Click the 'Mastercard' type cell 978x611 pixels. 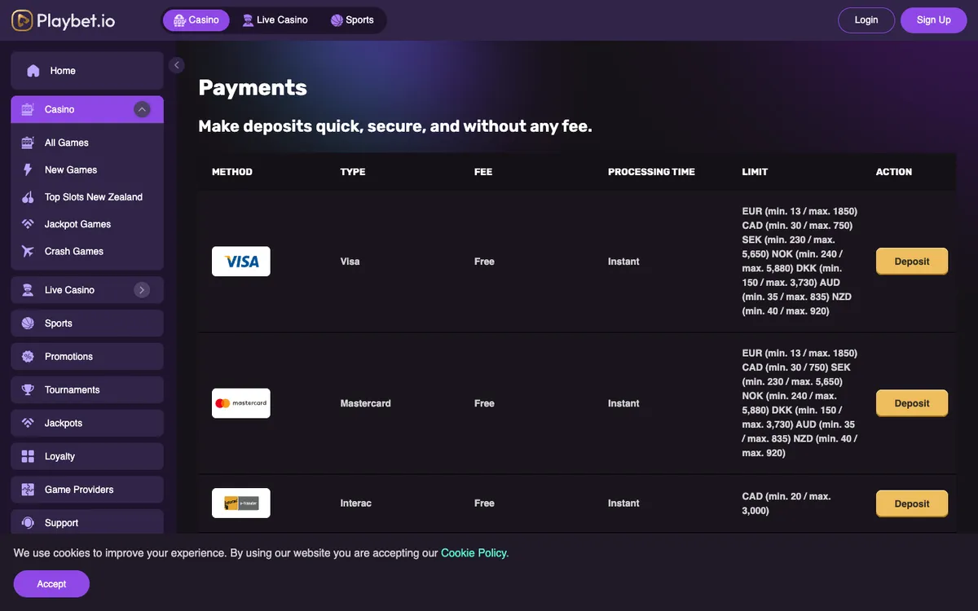pyautogui.click(x=366, y=403)
